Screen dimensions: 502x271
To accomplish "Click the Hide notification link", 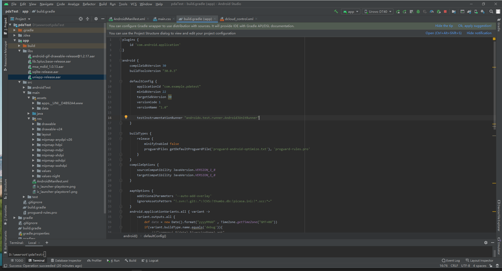I will (x=479, y=33).
